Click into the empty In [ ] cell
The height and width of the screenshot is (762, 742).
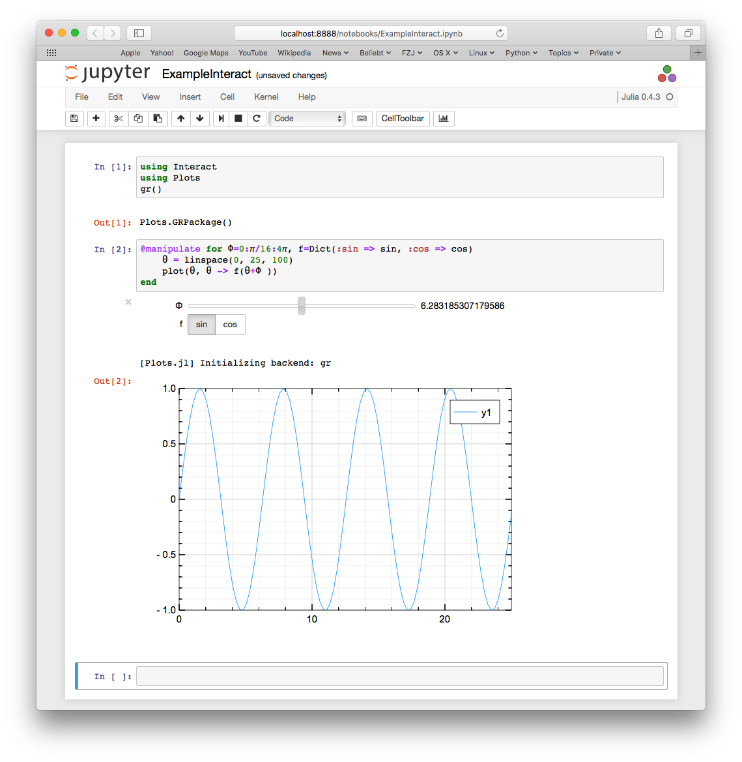[399, 676]
